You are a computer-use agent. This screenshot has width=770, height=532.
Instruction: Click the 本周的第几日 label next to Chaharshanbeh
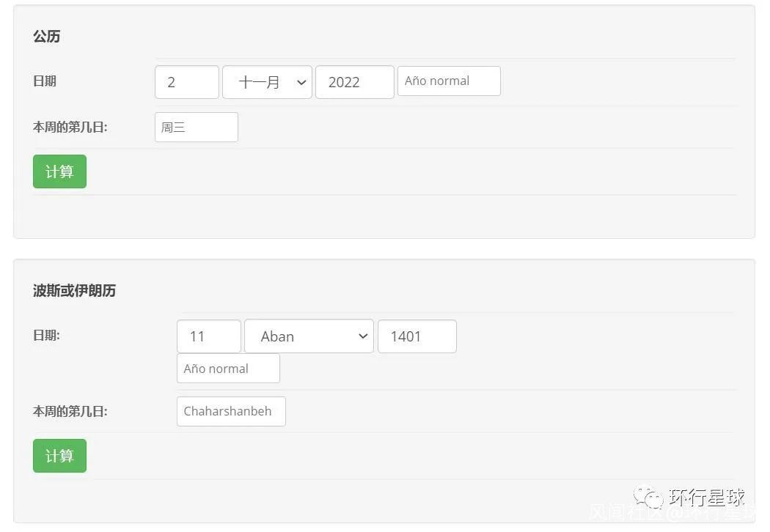tap(70, 412)
